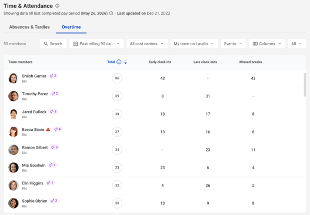Click Elin Higgins's purple badge
This screenshot has width=310, height=215.
click(50, 183)
